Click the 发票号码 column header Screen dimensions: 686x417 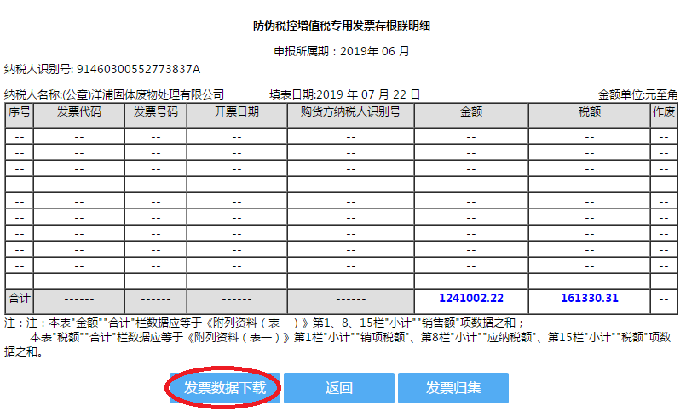pyautogui.click(x=156, y=116)
